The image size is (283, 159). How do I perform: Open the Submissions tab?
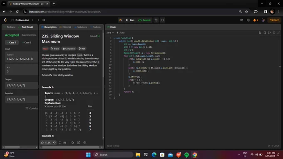click(x=96, y=27)
